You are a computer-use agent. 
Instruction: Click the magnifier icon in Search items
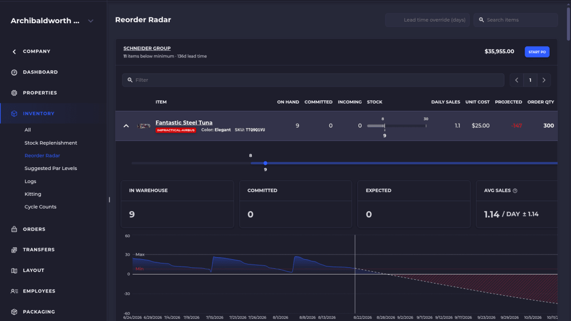tap(482, 20)
